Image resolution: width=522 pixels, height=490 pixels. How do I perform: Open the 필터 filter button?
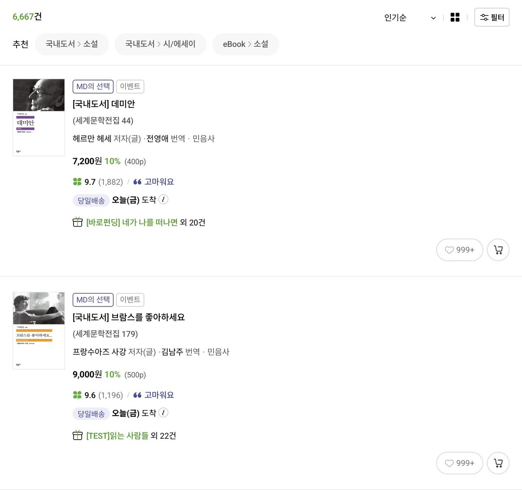coord(492,17)
